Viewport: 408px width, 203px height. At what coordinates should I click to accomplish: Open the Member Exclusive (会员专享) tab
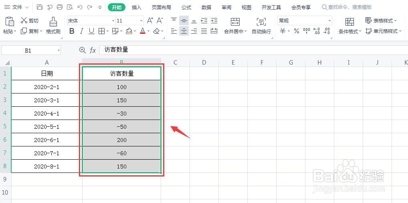tap(301, 7)
